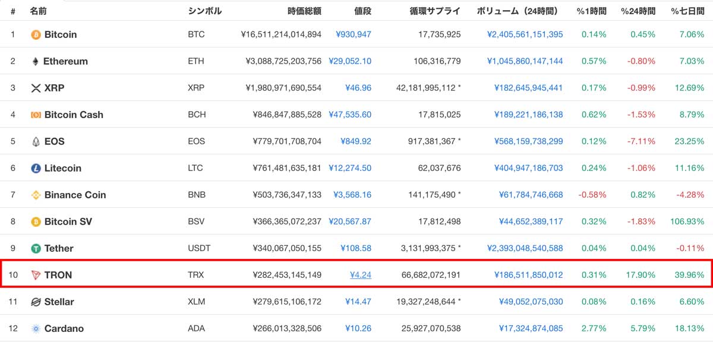
Task: Sort by 循環サプライ column header
Action: point(435,11)
